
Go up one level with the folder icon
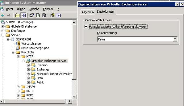[x=17, y=15]
